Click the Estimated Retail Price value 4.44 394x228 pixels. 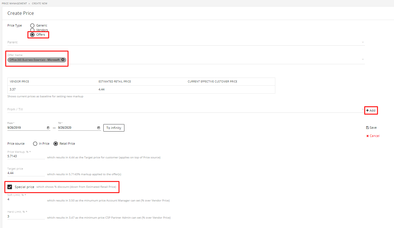click(102, 89)
